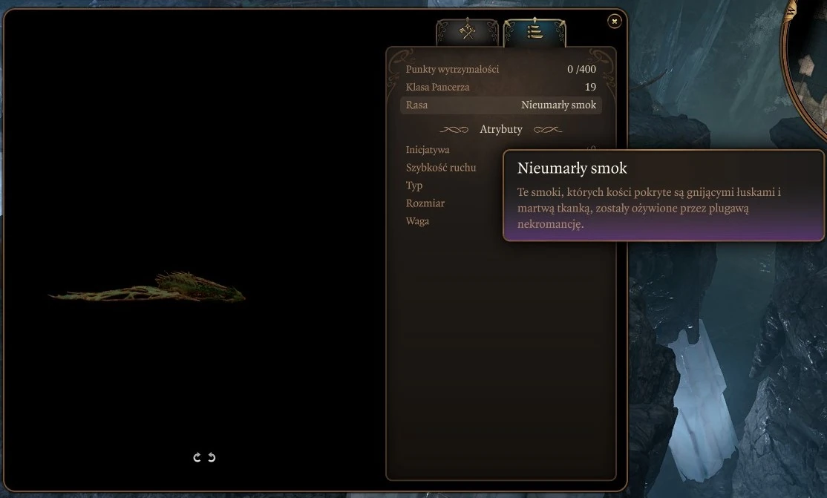Rotate the dragon model counterclockwise
827x498 pixels.
point(212,457)
